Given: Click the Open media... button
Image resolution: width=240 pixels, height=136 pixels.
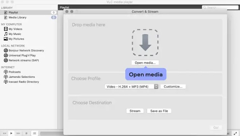Looking at the screenshot, I should click(x=145, y=63).
